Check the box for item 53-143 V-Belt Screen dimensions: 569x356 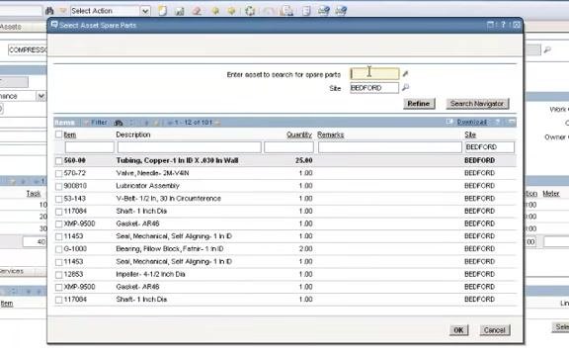(x=59, y=199)
